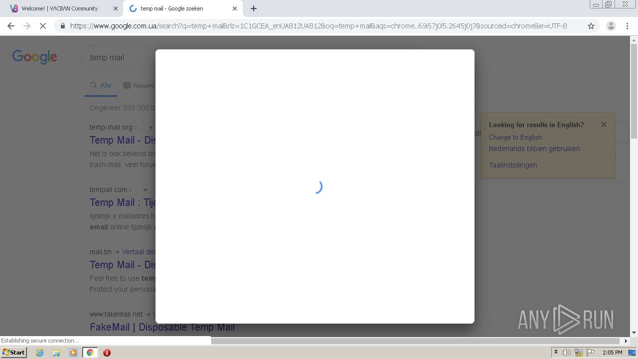Select Chrome taskbar button

(90, 353)
